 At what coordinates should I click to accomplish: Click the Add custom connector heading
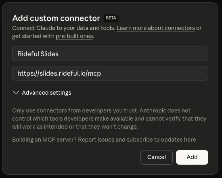[56, 18]
